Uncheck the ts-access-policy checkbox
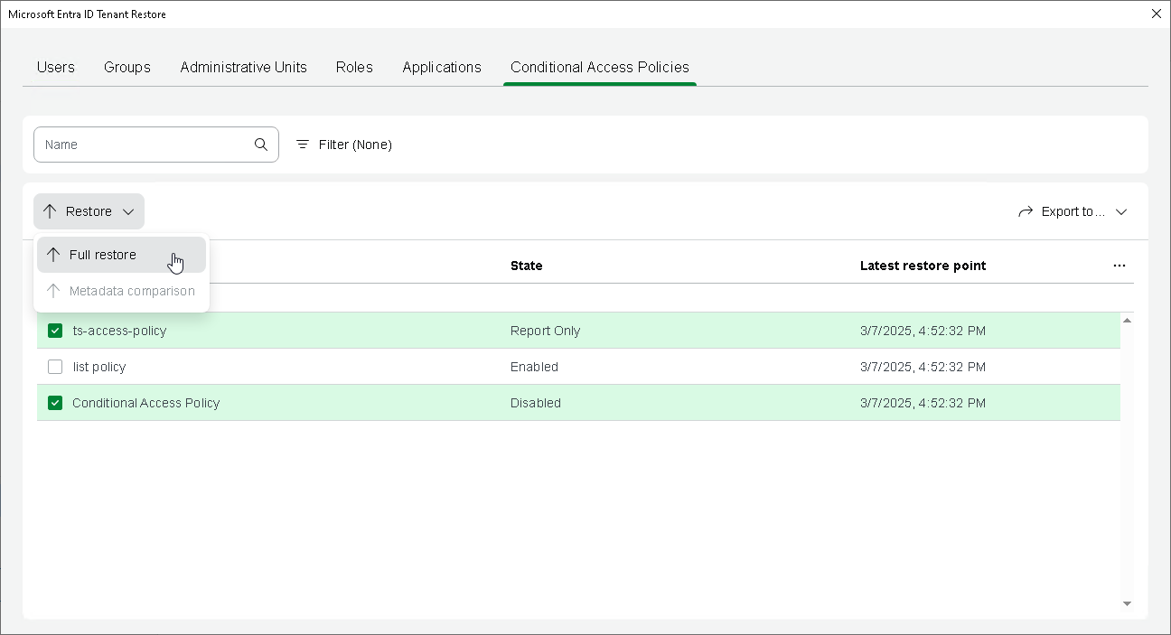1171x635 pixels. [x=55, y=331]
